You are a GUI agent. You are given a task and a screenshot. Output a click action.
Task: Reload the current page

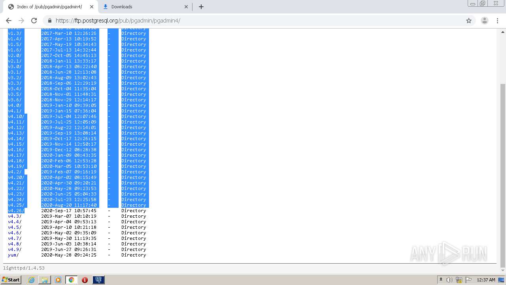point(34,21)
